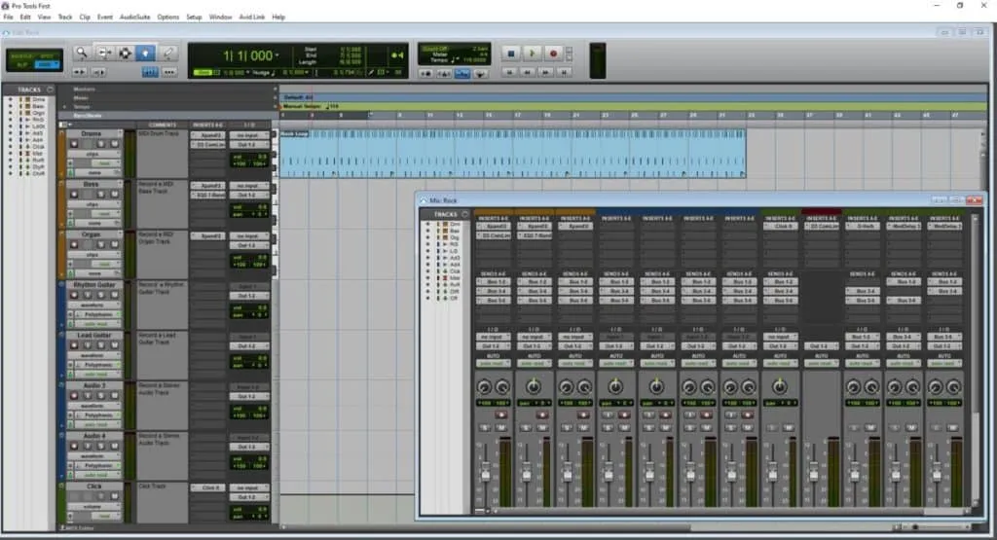Open the AudioSuite menu

click(x=134, y=18)
